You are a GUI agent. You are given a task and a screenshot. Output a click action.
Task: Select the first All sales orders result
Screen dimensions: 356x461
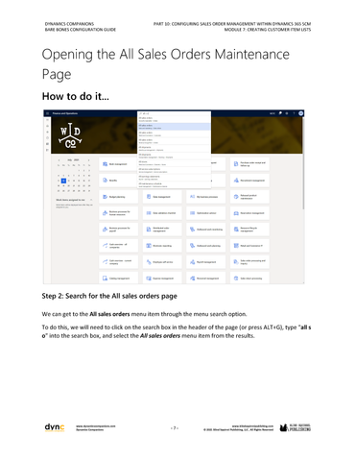click(x=174, y=119)
